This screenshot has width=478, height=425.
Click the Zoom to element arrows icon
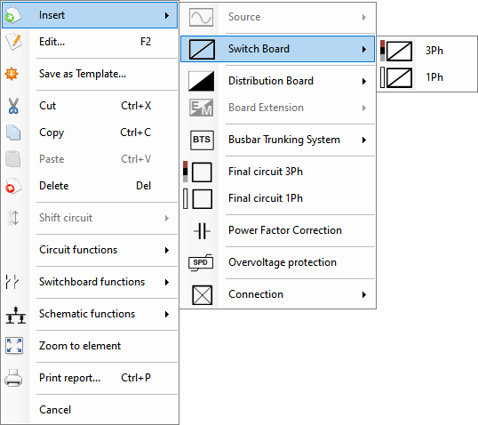(x=14, y=346)
